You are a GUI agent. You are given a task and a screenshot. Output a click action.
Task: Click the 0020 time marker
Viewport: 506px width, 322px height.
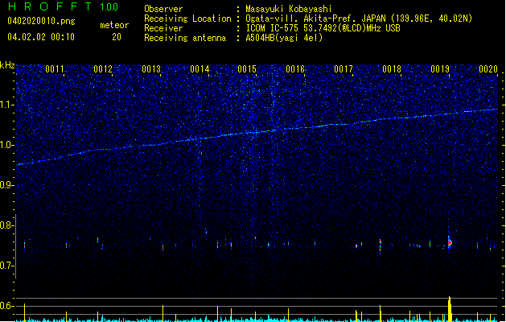point(488,69)
